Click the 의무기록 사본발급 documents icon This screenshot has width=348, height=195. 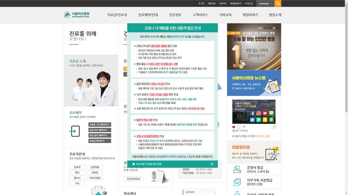coord(237,182)
